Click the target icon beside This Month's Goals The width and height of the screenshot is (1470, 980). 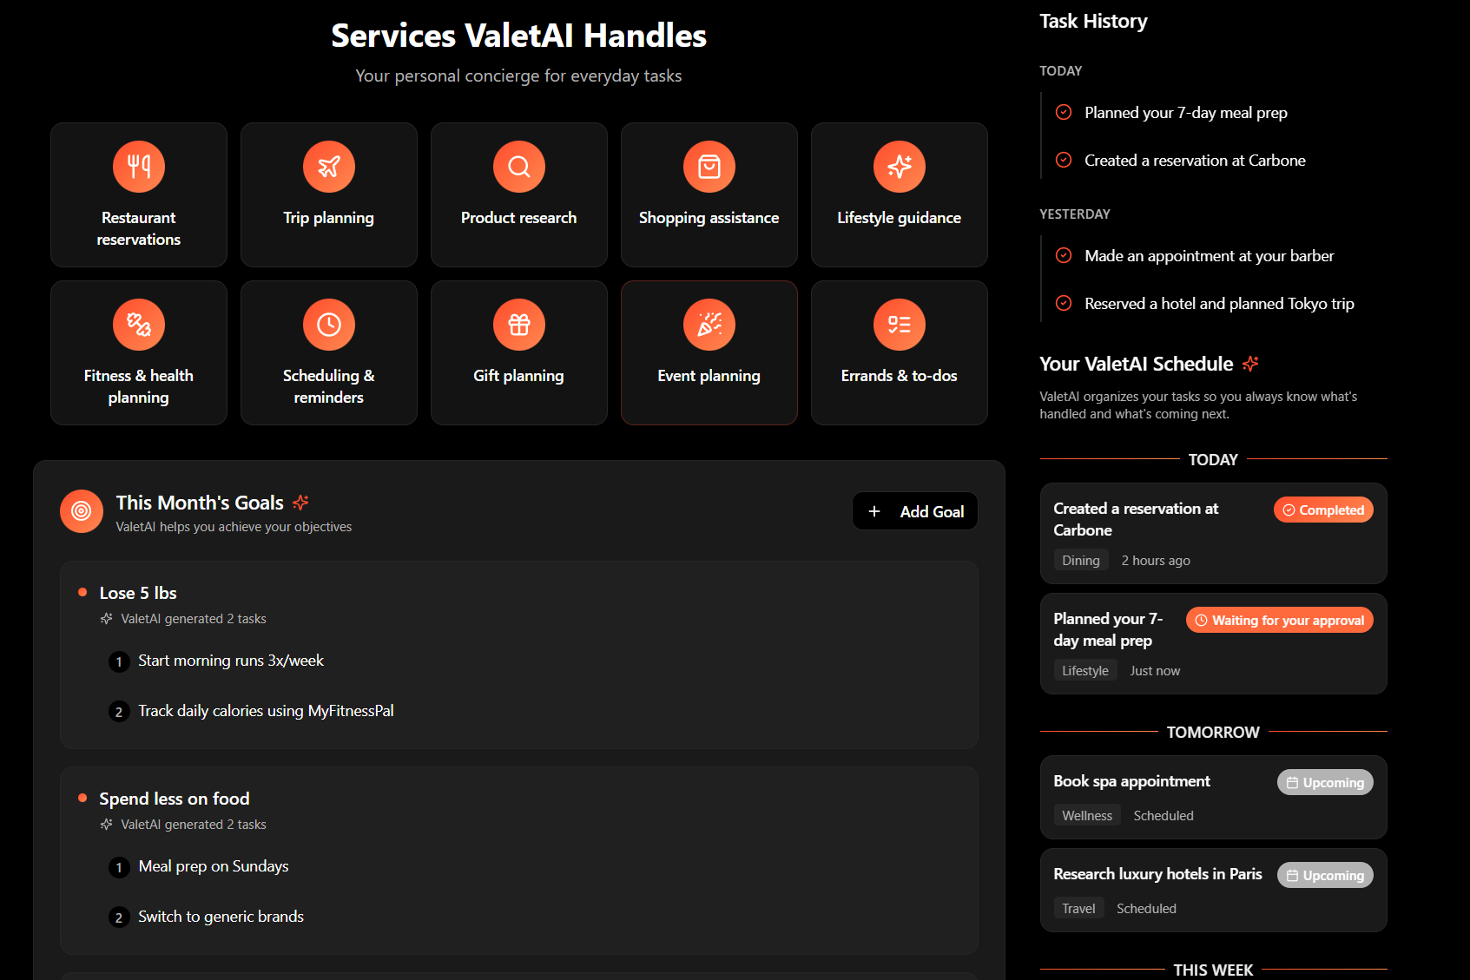click(x=81, y=511)
